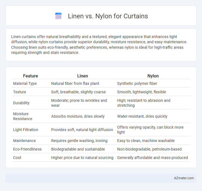This screenshot has height=191, width=202.
Task: Click 'Biodegradable and sustainable' cell
Action: 78,149
